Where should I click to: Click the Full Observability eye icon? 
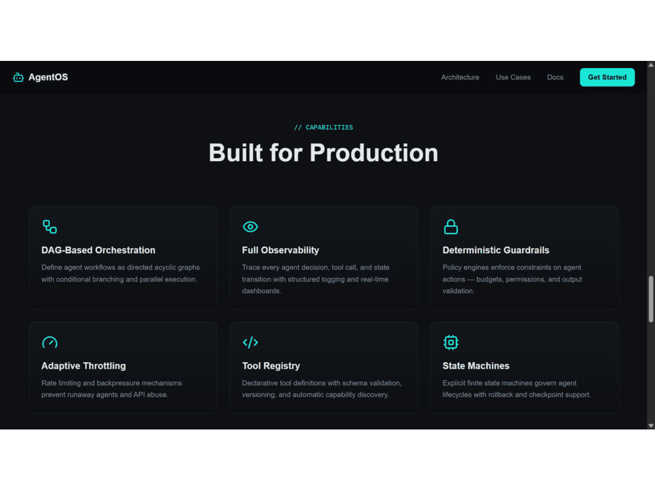250,227
